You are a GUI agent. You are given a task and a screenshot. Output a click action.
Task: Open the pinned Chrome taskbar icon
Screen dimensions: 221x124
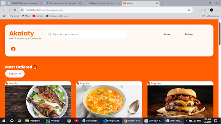[x=69, y=121]
